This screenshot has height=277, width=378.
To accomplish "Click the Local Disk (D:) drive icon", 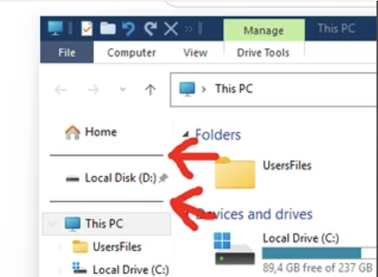I will tap(72, 179).
